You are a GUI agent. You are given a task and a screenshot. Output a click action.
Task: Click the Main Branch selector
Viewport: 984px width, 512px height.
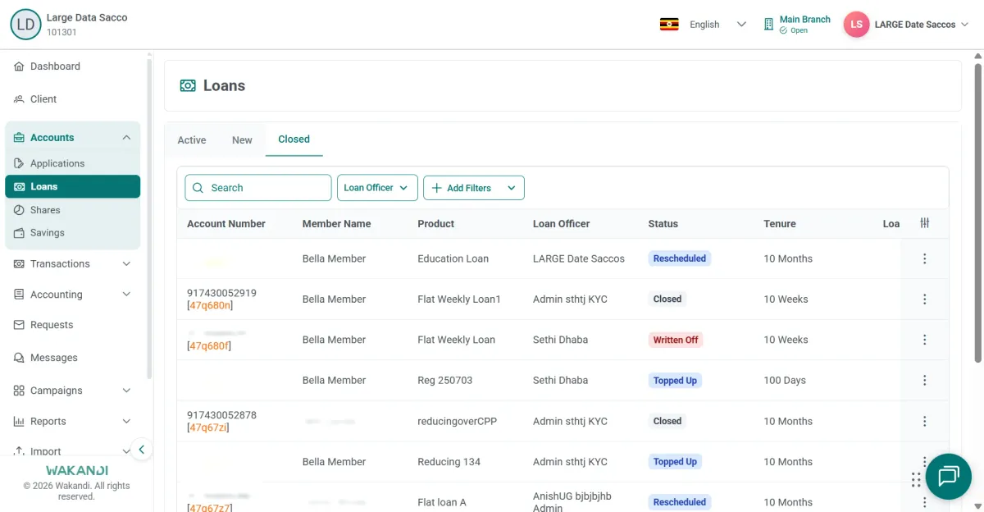click(x=796, y=25)
